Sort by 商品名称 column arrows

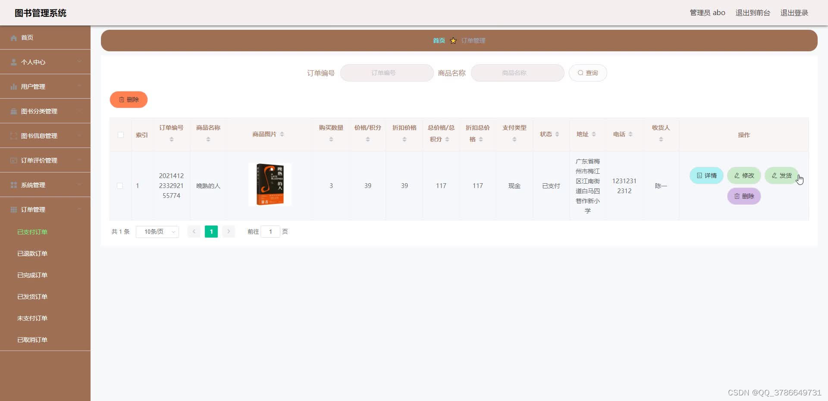pyautogui.click(x=208, y=139)
